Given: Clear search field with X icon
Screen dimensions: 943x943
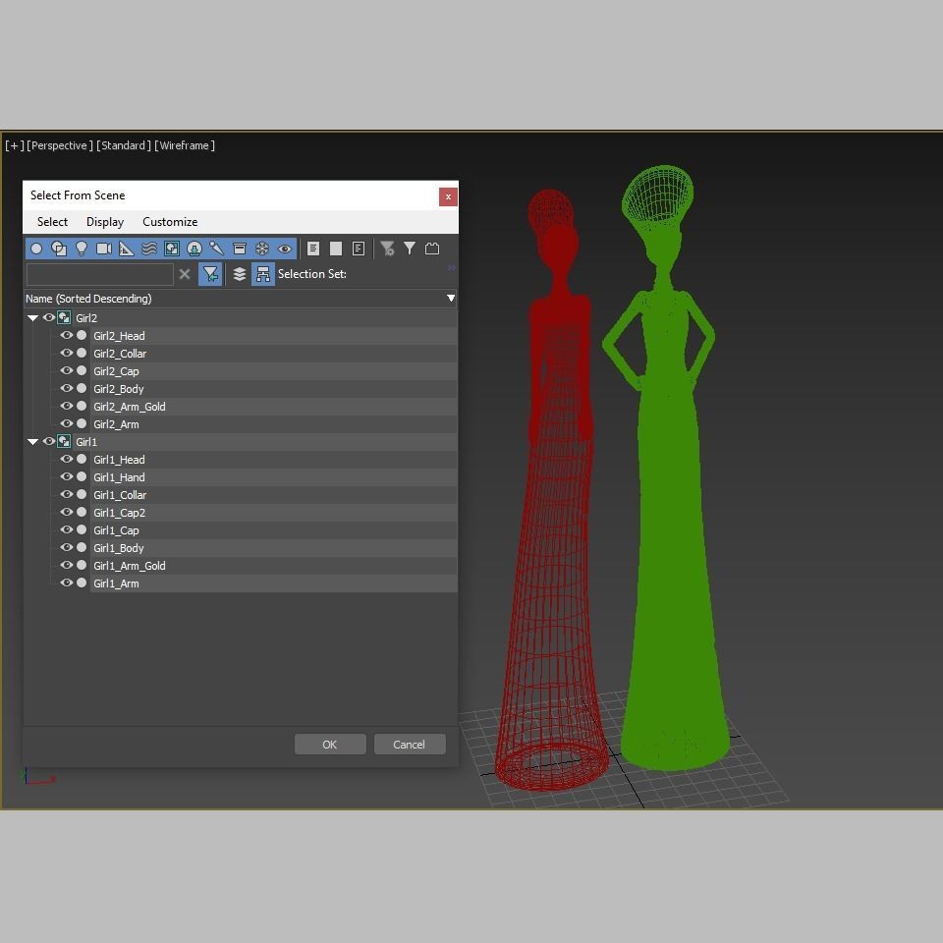Looking at the screenshot, I should coord(185,274).
